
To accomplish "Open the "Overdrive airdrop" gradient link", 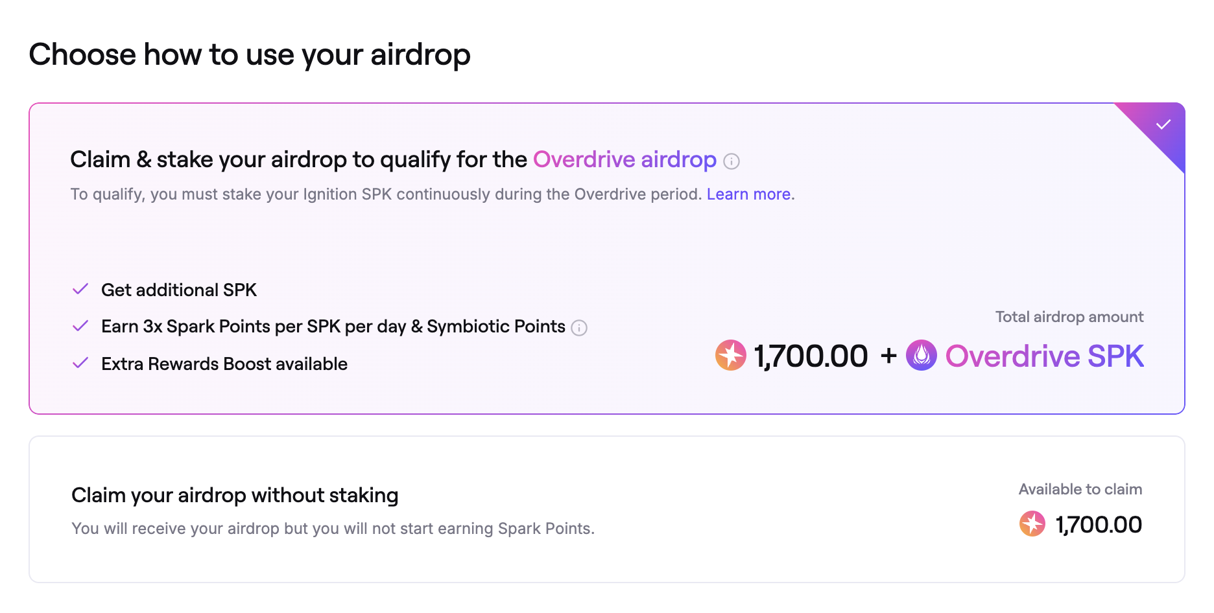I will [x=625, y=159].
